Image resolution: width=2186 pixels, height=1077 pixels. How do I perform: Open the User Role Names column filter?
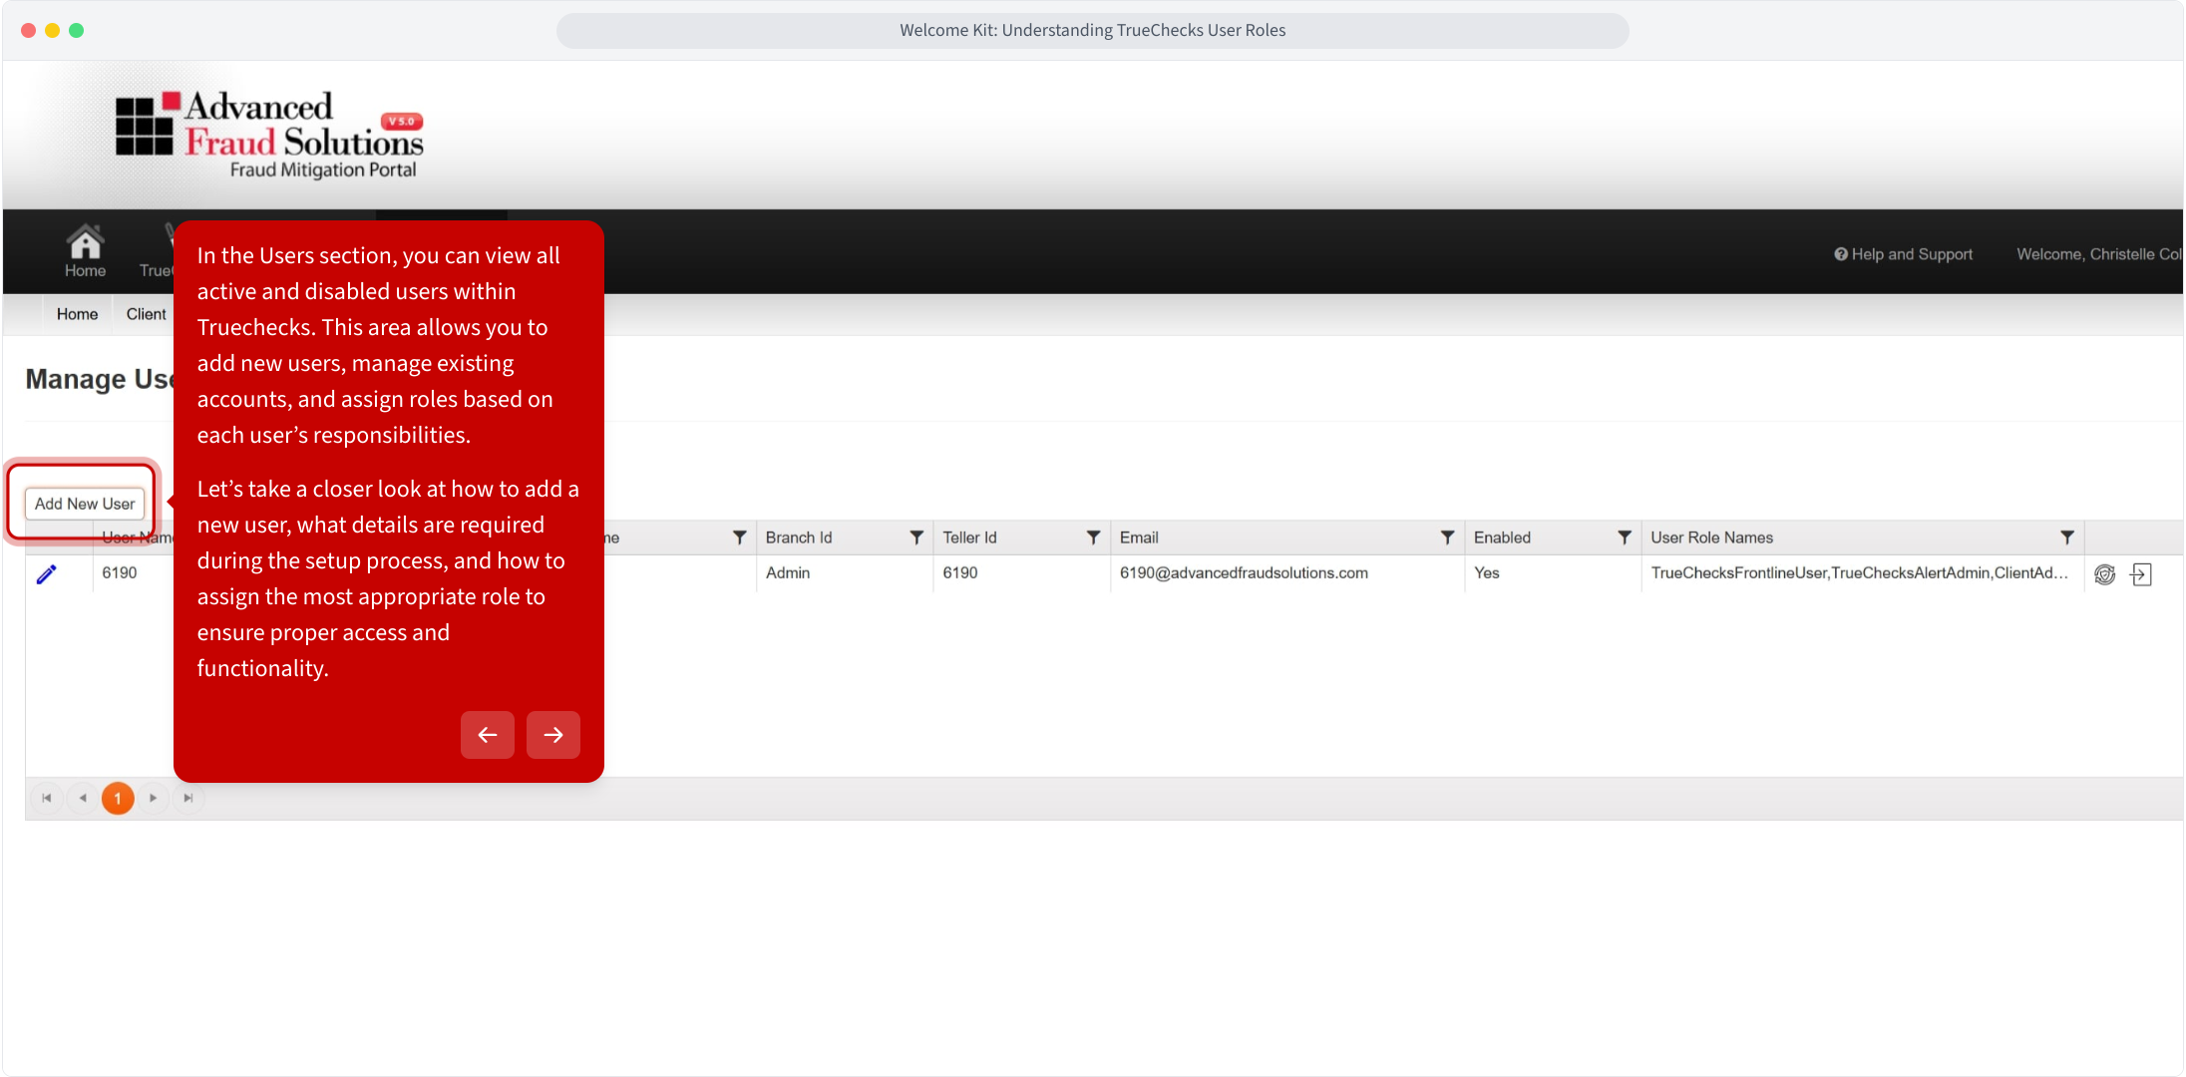(x=2067, y=538)
